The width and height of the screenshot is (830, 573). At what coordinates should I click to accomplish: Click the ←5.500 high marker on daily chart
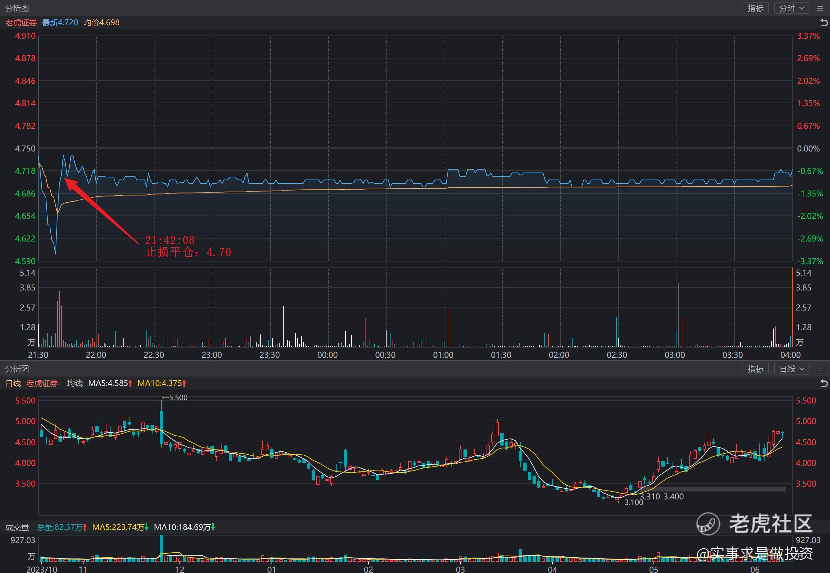[175, 398]
